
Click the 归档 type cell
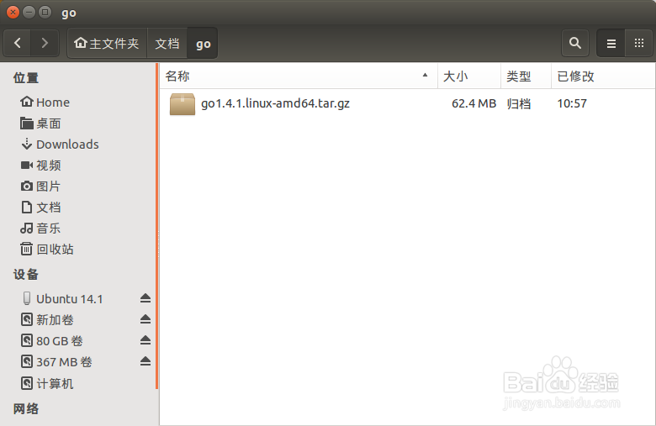pyautogui.click(x=518, y=103)
